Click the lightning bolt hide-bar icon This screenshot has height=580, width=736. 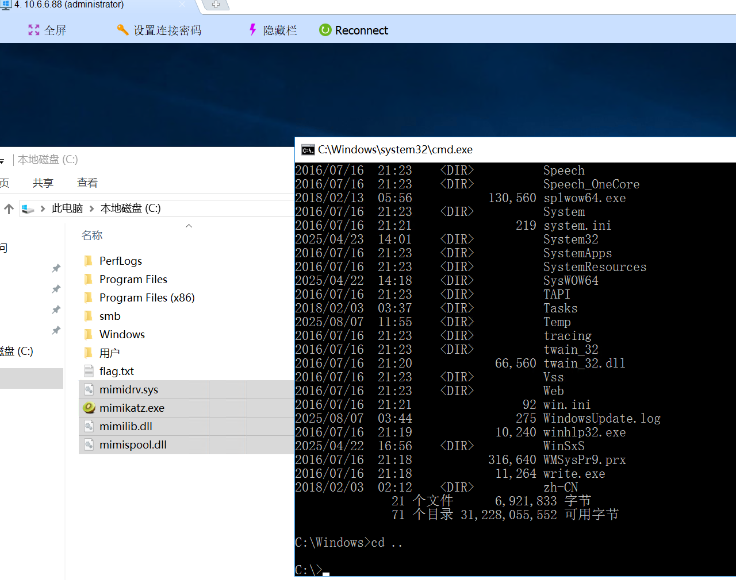252,29
